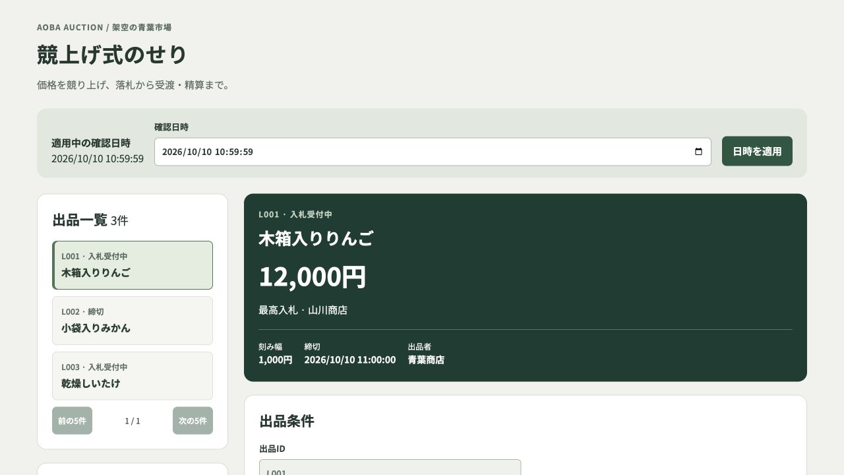Click the 木箱入りりんご title in the dark panel
The width and height of the screenshot is (844, 475).
[316, 238]
